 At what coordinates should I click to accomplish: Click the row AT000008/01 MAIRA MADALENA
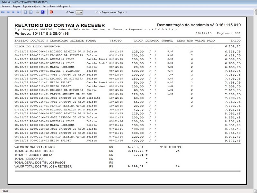[x=128, y=67]
